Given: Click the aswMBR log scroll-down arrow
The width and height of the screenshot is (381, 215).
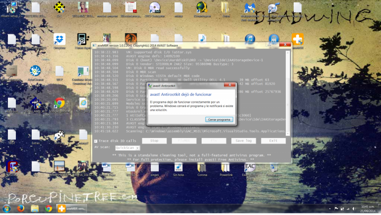Looking at the screenshot, I should pyautogui.click(x=288, y=134).
